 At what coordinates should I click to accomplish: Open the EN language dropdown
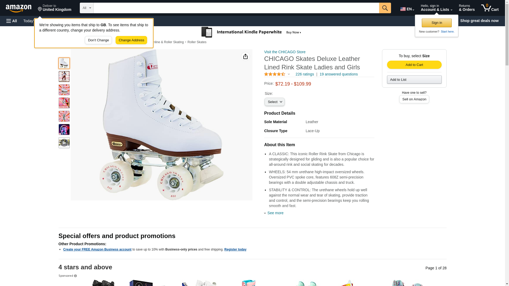click(x=407, y=9)
